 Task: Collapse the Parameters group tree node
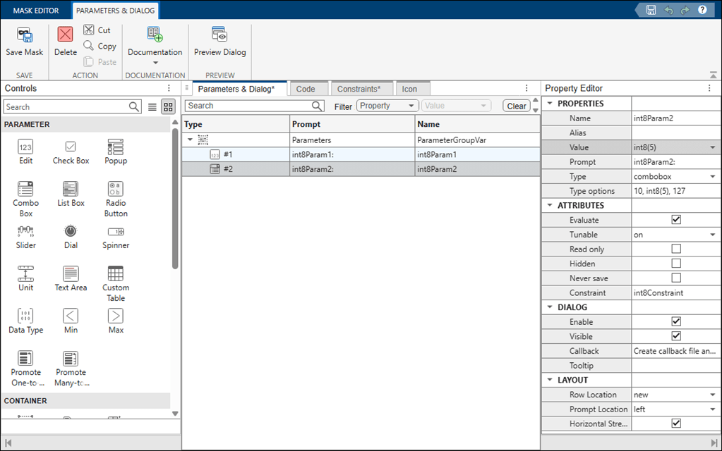click(190, 140)
